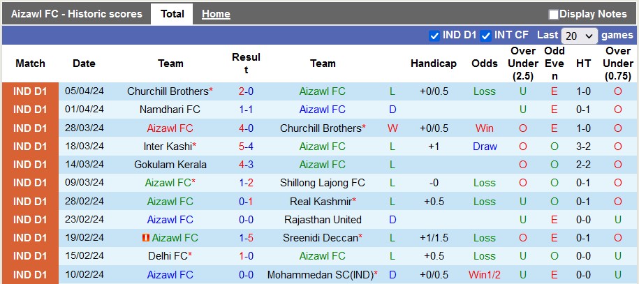Viewport: 639px width, 284px height.
Task: Click the 5-4 Inter Kashi result
Action: [246, 147]
